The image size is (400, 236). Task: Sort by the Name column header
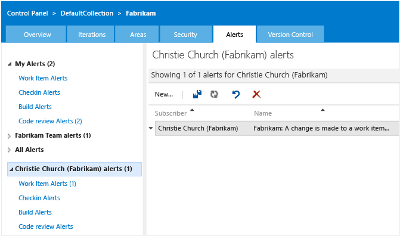(x=263, y=113)
